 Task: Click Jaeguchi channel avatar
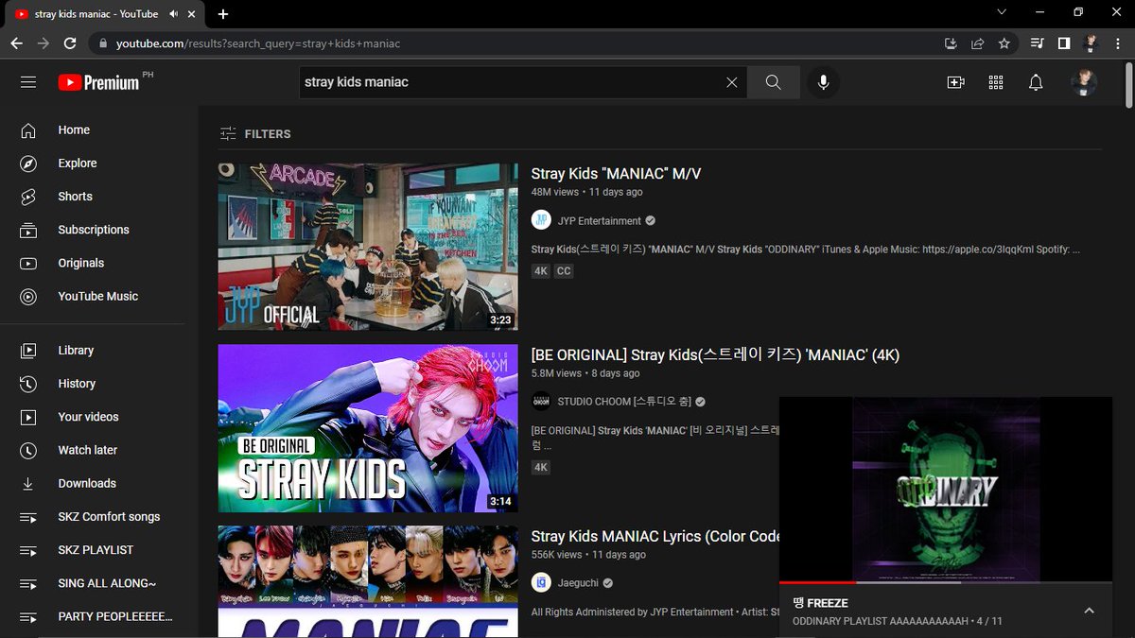tap(541, 582)
